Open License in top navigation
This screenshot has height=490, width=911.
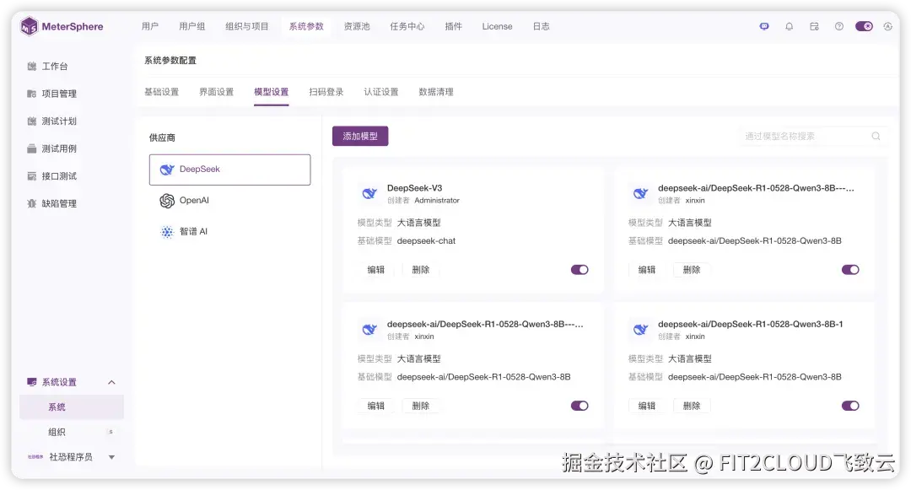tap(498, 26)
